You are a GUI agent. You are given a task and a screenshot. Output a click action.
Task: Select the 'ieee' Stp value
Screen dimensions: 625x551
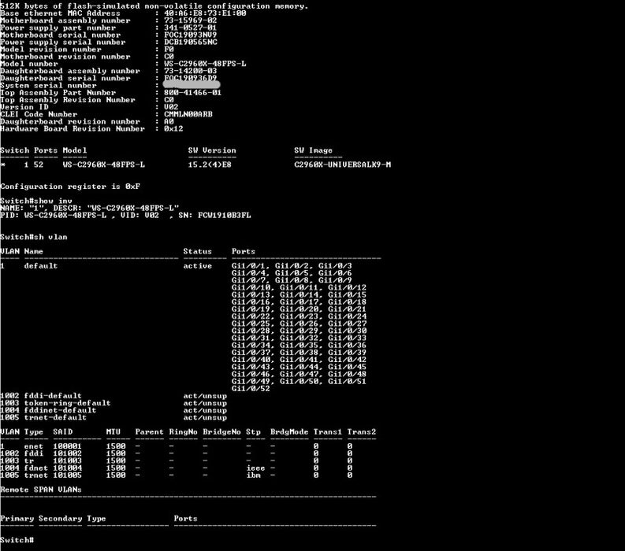pos(255,468)
